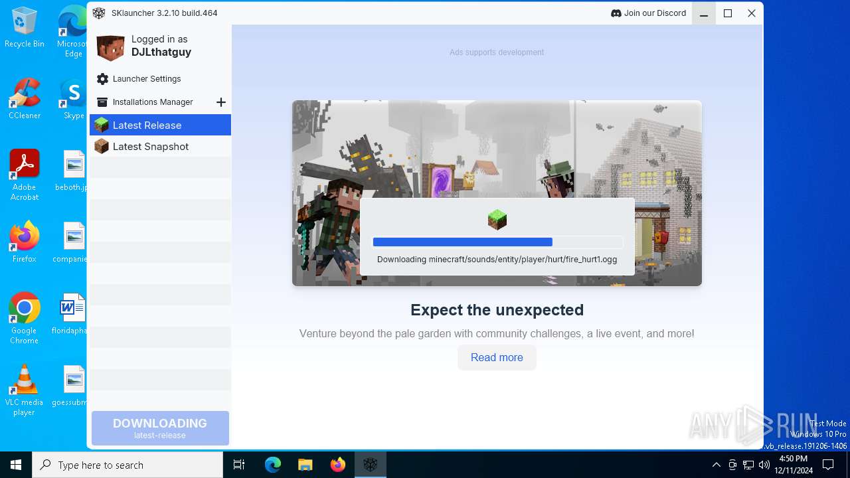Select the Latest Release installation
850x478 pixels.
click(161, 125)
